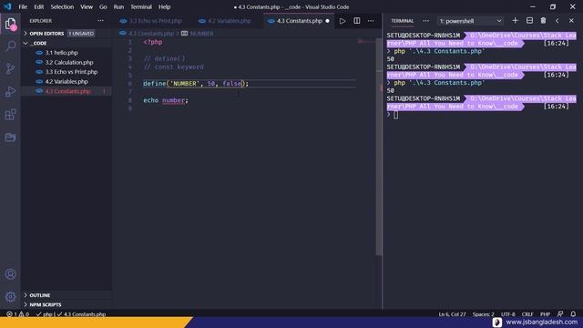Screen dimensions: 583x328
Task: Open the Explorer view in activity bar
Action: pos(10,24)
